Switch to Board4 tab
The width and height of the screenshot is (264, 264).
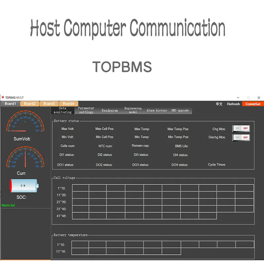tap(69, 104)
